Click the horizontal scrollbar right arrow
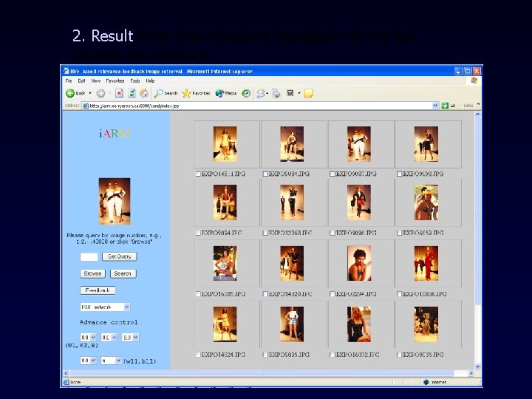Screen dimensions: 532x399 471,373
